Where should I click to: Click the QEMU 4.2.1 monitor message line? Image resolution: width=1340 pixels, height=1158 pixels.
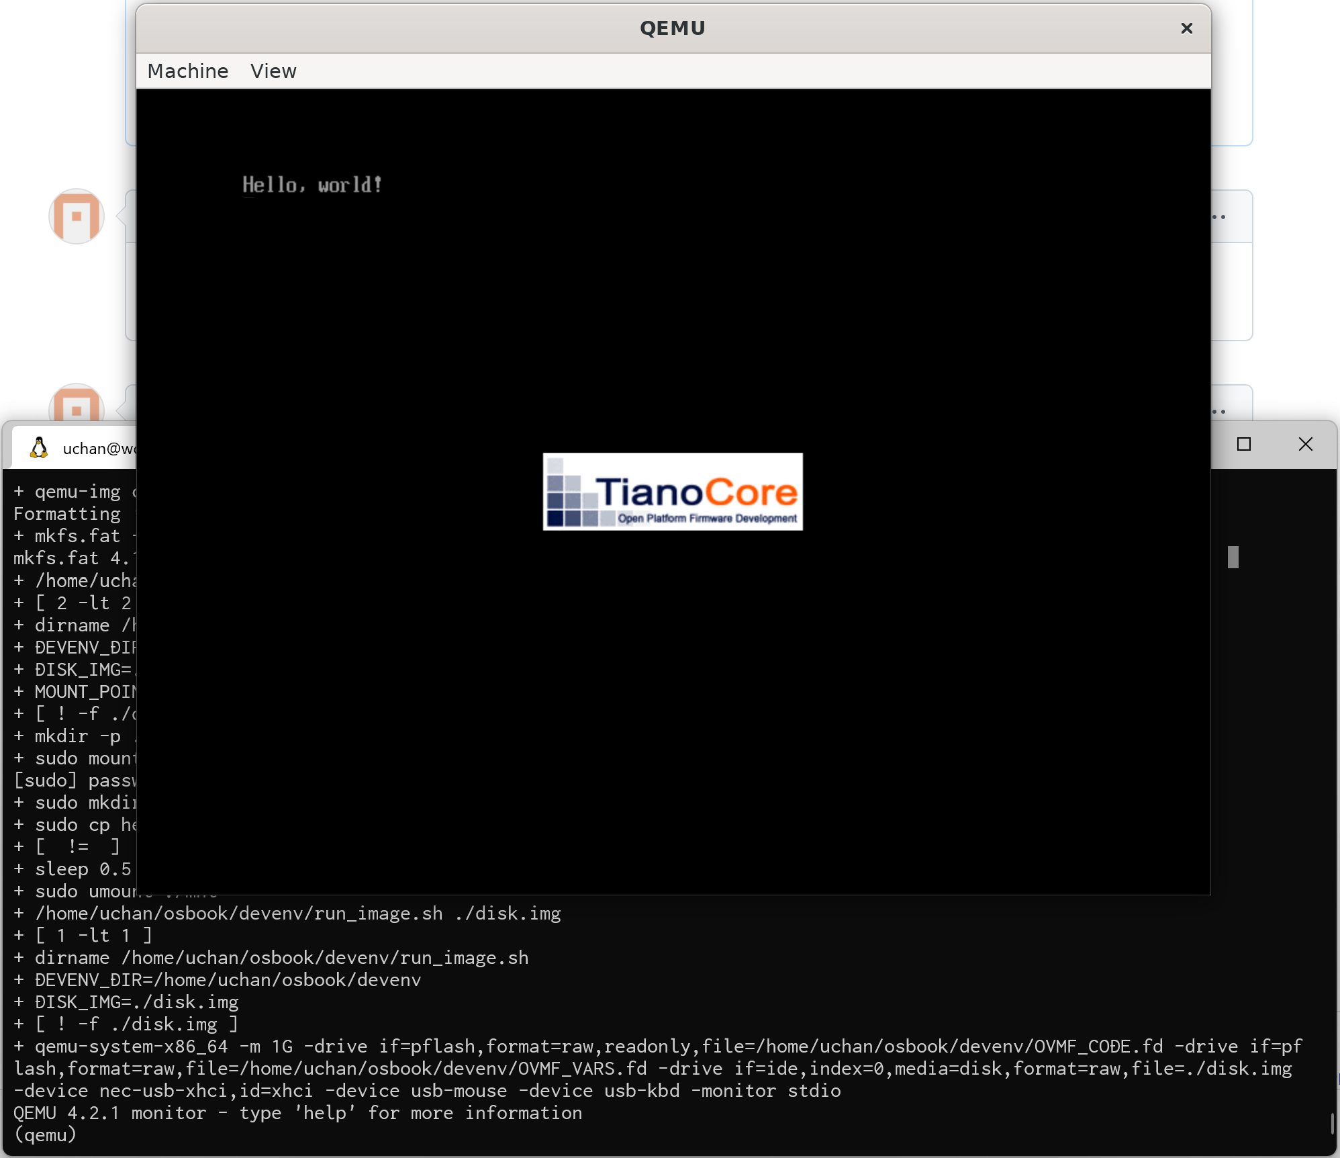tap(297, 1113)
